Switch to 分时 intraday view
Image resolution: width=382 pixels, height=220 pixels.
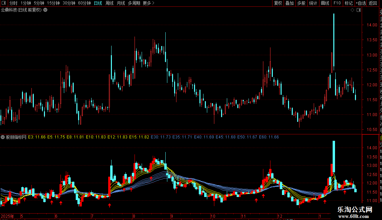(x=14, y=3)
